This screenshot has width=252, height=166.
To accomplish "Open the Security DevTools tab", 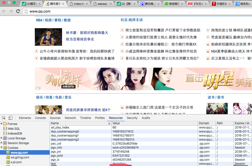I will (x=132, y=118).
